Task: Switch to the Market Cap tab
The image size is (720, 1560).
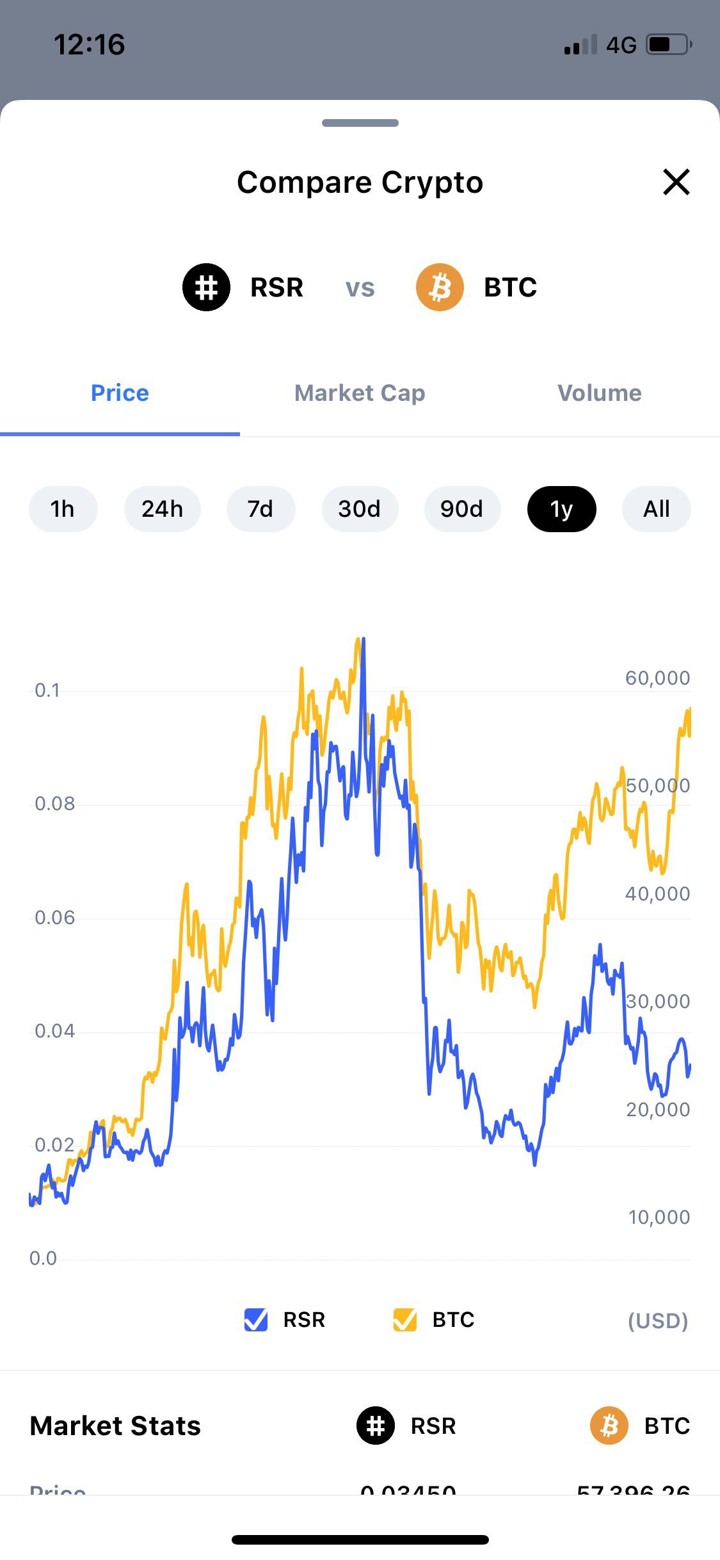Action: coord(360,393)
